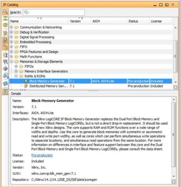Click the magnifier search toggle icon

click(5, 12)
